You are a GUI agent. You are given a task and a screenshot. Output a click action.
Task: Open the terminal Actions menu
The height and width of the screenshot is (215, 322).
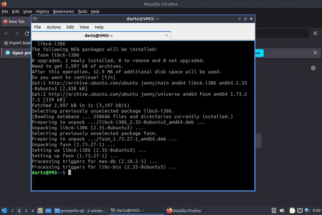pyautogui.click(x=54, y=27)
